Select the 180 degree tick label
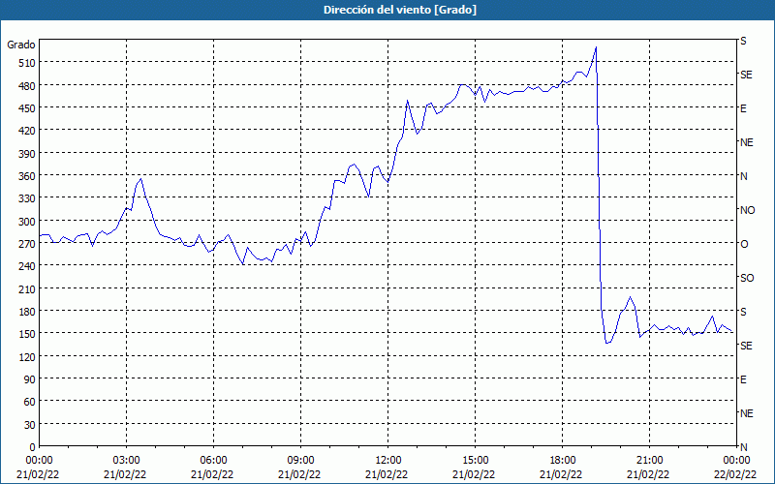The image size is (775, 484). coord(27,312)
